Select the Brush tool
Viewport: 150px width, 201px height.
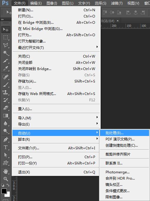point(6,85)
